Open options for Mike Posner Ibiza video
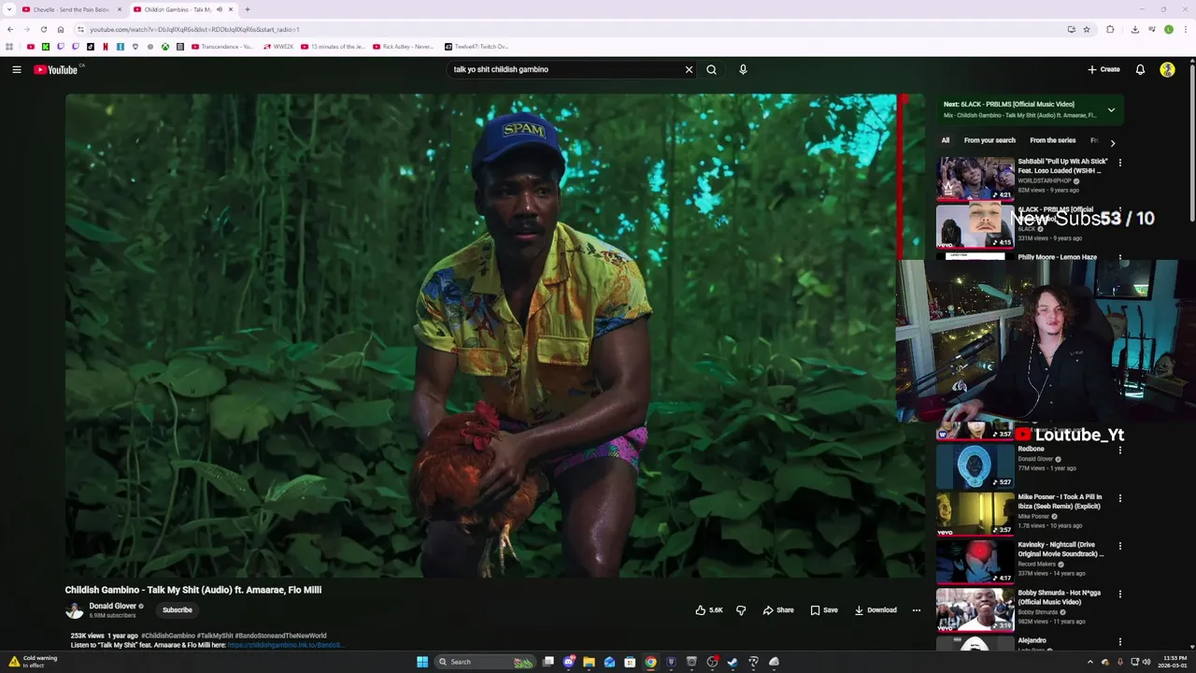Image resolution: width=1196 pixels, height=673 pixels. click(x=1120, y=498)
